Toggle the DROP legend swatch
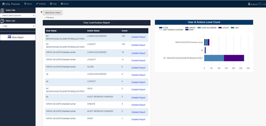 tap(187, 30)
